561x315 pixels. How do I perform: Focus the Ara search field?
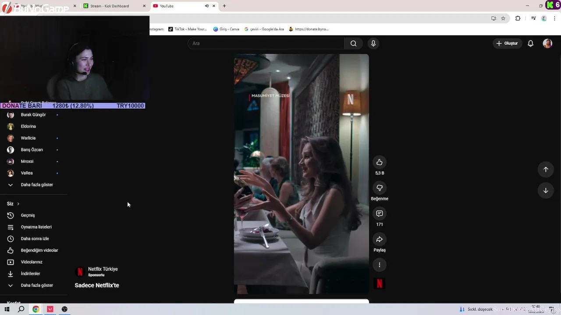(x=266, y=43)
